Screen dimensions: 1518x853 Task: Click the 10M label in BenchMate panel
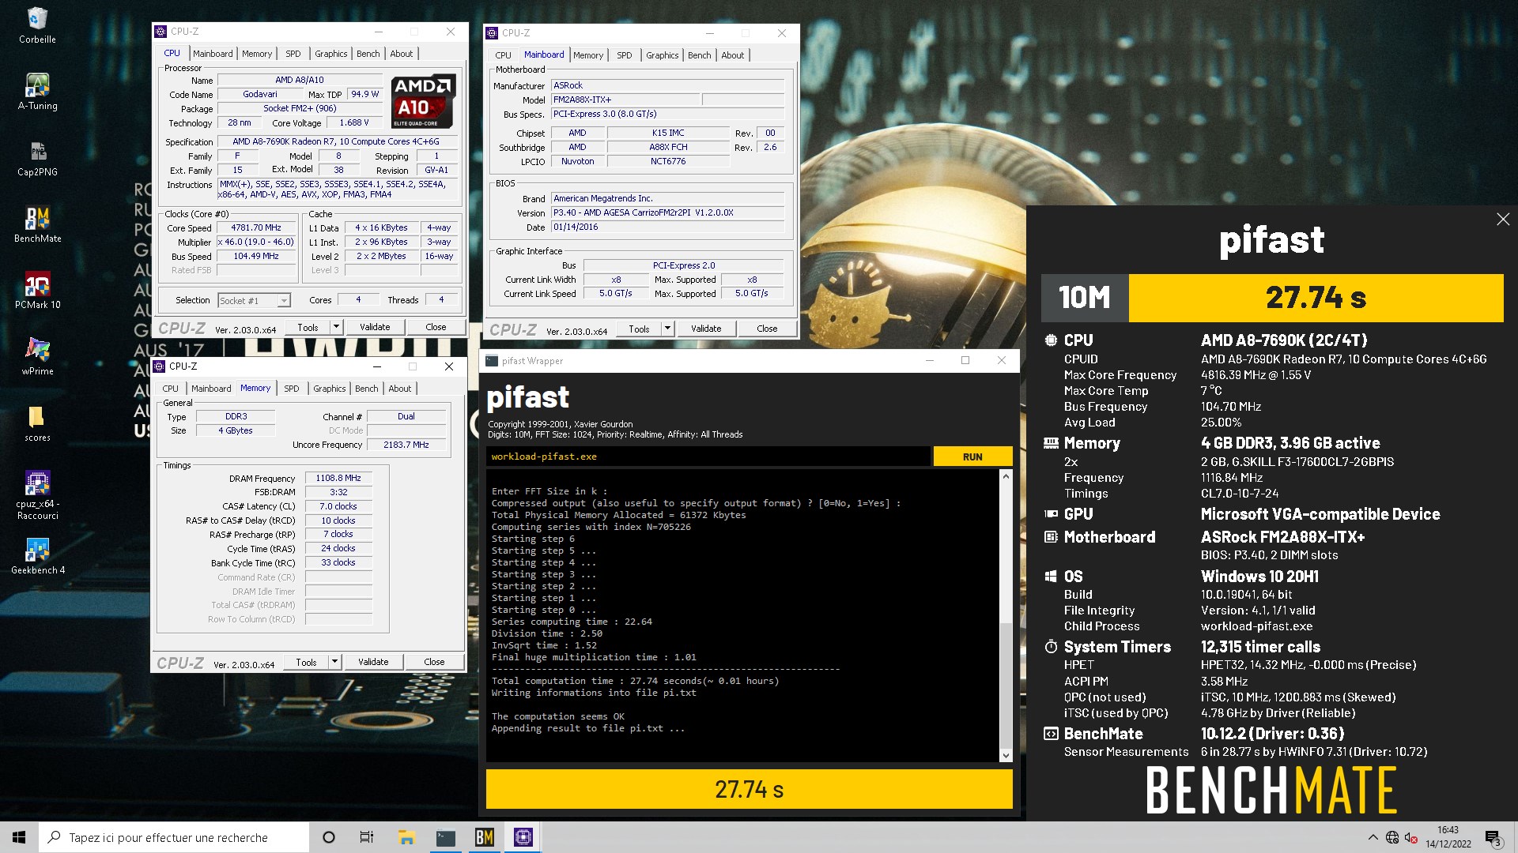pyautogui.click(x=1085, y=298)
